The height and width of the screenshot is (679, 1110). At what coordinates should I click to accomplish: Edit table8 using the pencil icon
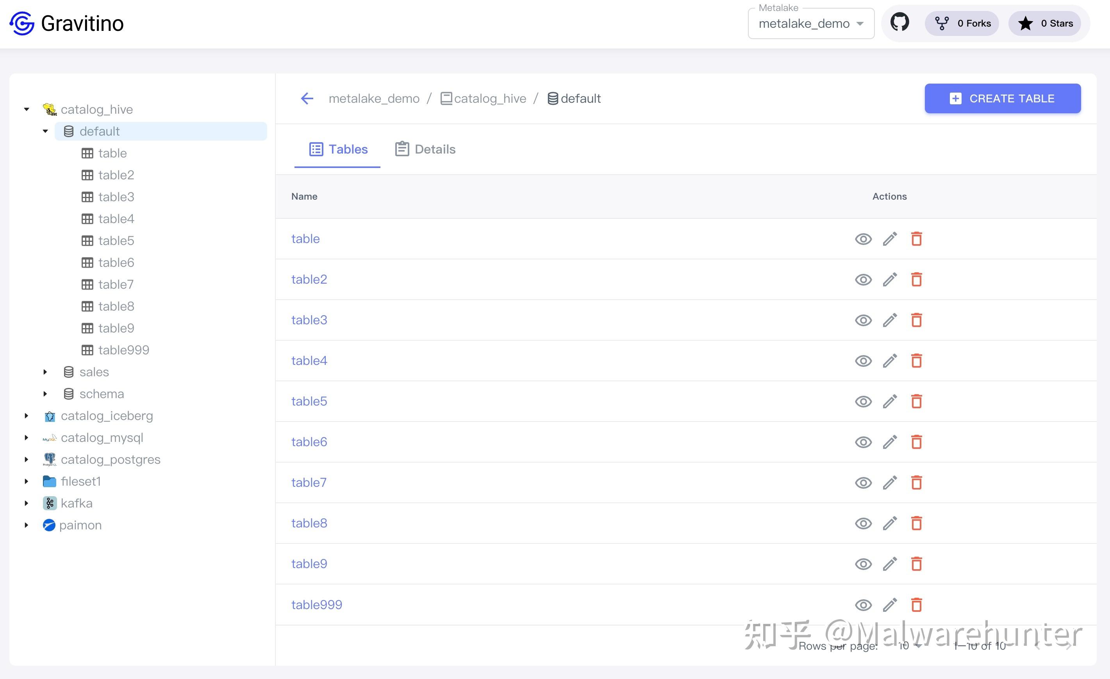tap(890, 523)
